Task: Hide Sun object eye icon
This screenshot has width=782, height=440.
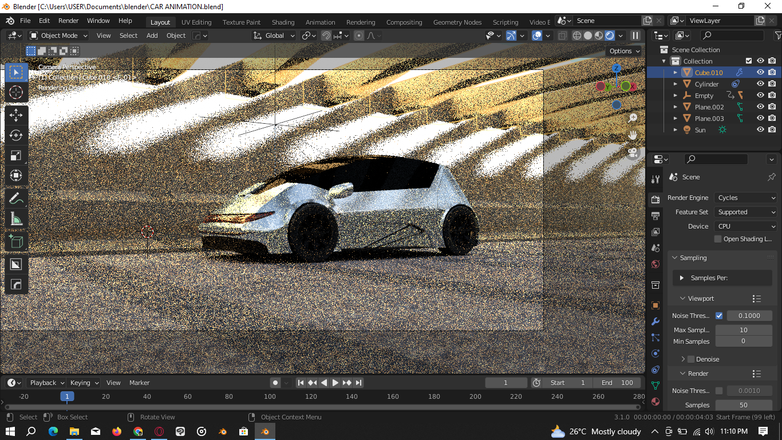Action: pos(760,130)
